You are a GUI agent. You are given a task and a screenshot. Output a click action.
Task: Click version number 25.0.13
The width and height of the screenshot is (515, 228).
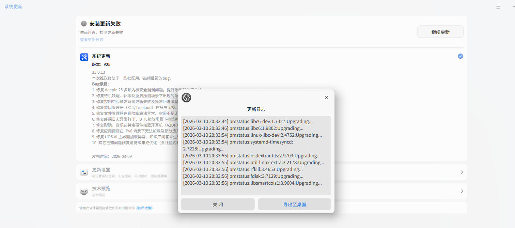[99, 72]
